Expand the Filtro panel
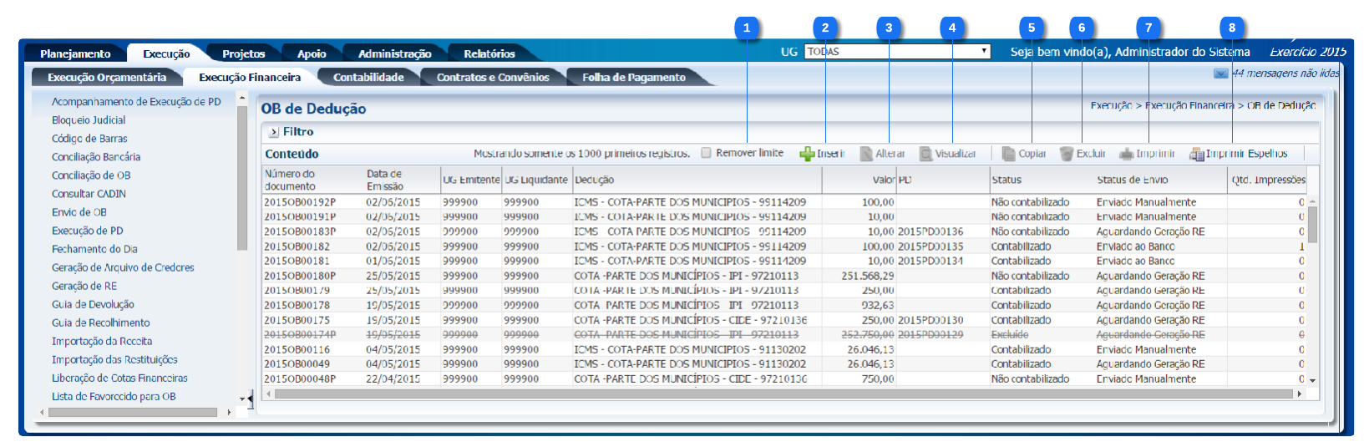Screen dimensions: 1364x447 click(273, 132)
